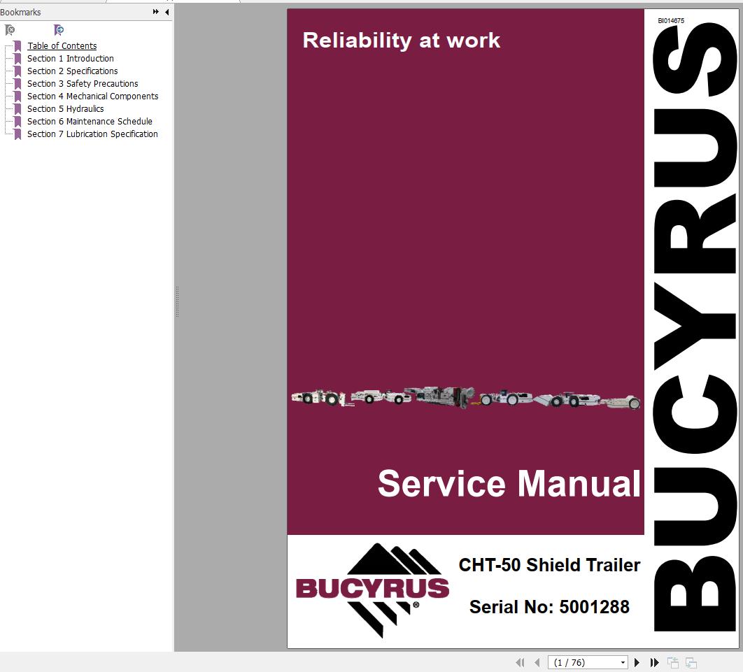
Task: Go to Section 6 Maintenance Schedule
Action: [90, 121]
